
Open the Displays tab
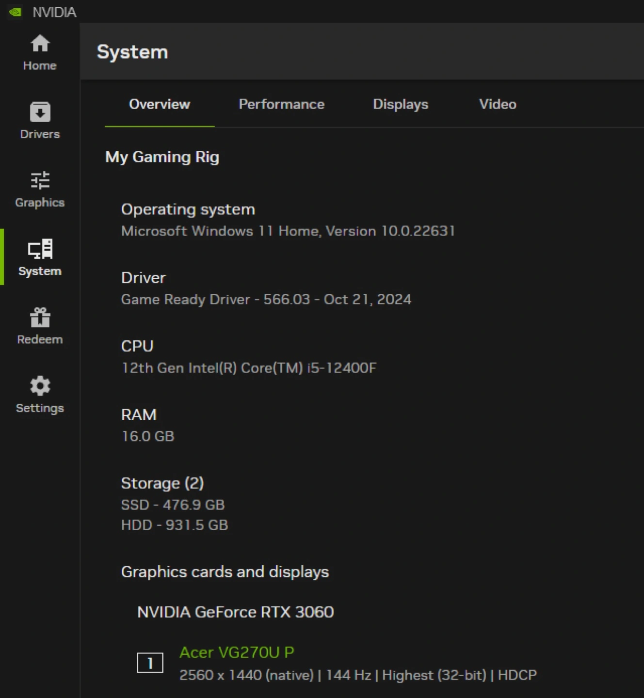pyautogui.click(x=400, y=104)
